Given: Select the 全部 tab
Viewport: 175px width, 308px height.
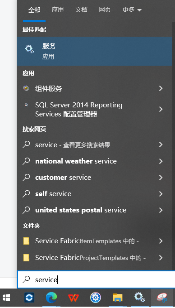Looking at the screenshot, I should pyautogui.click(x=34, y=10).
